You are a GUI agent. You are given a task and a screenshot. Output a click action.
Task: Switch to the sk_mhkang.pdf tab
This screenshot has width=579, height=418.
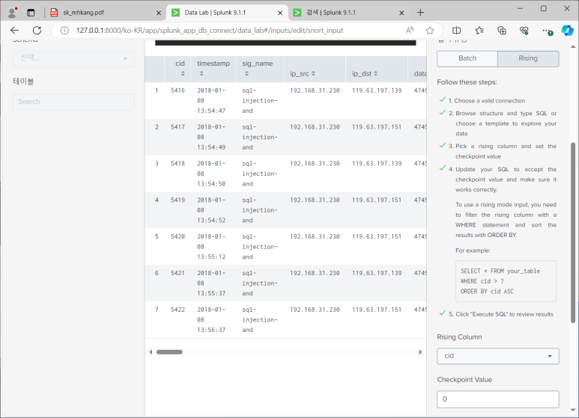pyautogui.click(x=106, y=13)
